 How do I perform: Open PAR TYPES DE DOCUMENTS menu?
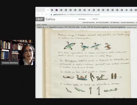[102, 22]
